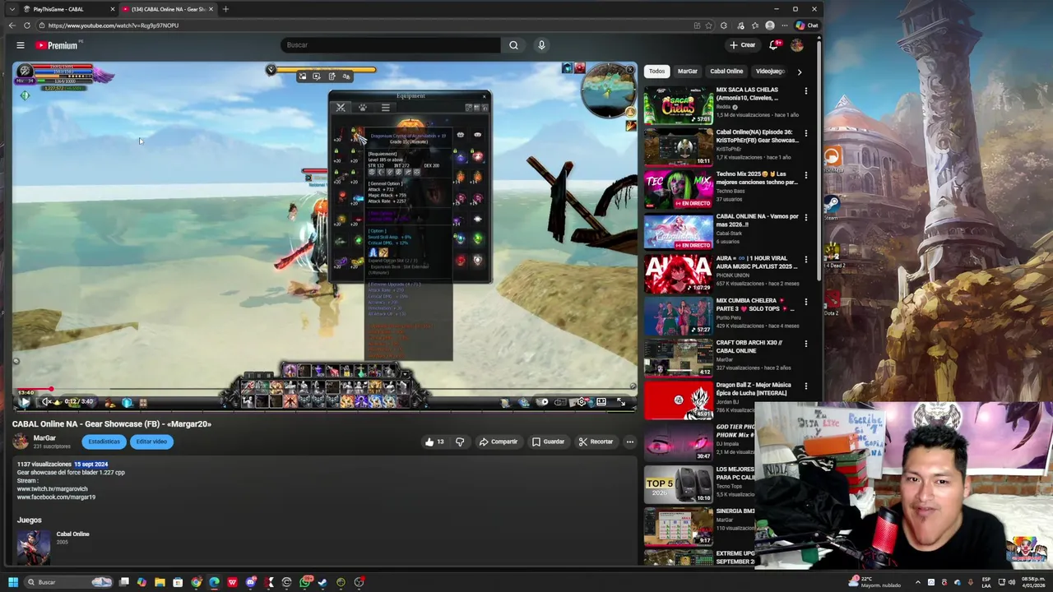The width and height of the screenshot is (1053, 592).
Task: Open the Estadísticas button
Action: [x=104, y=442]
